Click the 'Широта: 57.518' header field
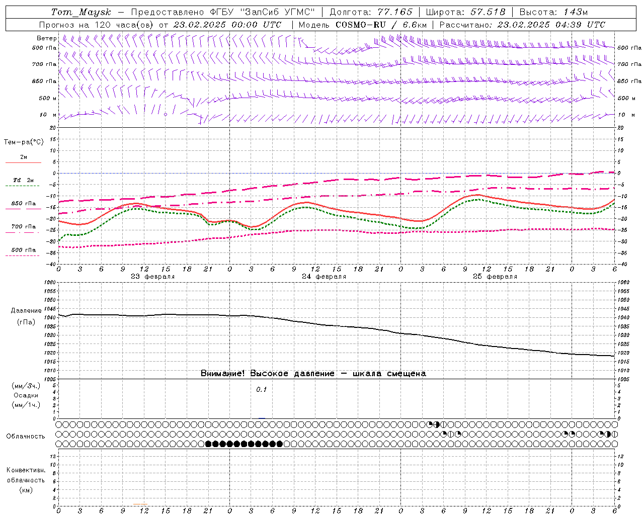644x515 pixels. (x=465, y=12)
